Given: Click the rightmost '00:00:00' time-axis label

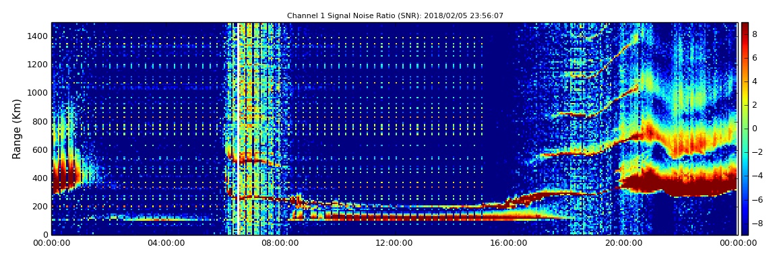Looking at the screenshot, I should click(x=737, y=243).
